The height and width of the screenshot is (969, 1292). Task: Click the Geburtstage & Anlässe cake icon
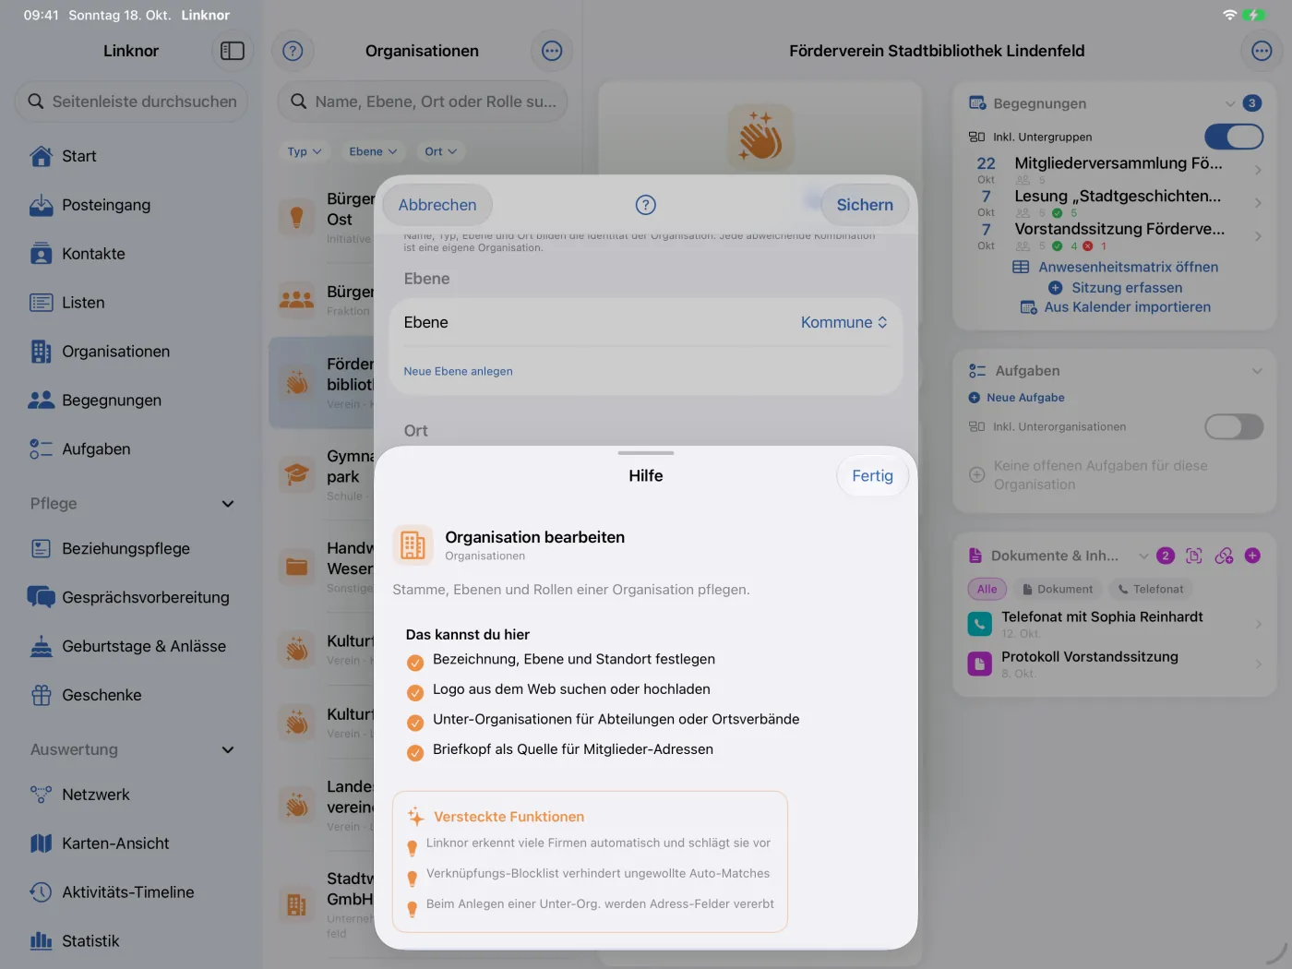[x=42, y=646]
